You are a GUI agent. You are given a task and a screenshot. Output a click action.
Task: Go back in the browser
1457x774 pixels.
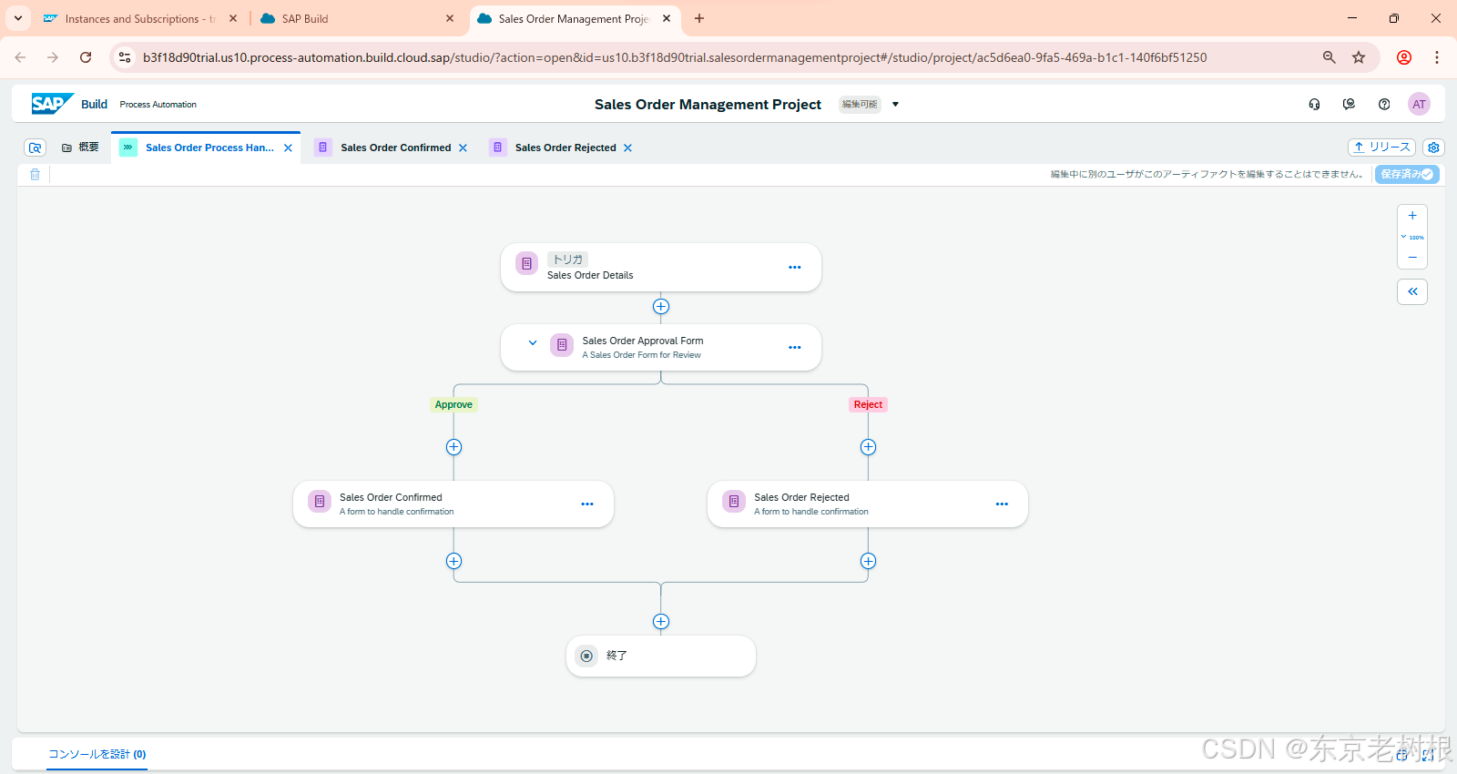pyautogui.click(x=20, y=57)
